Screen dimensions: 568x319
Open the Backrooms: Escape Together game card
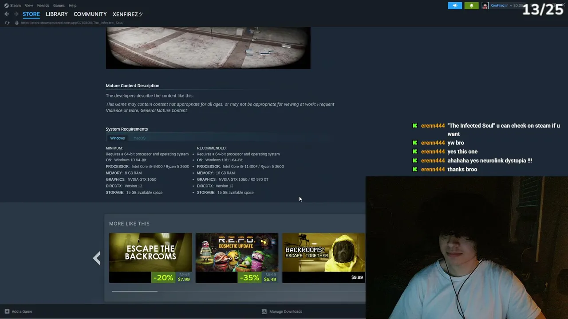pos(323,258)
